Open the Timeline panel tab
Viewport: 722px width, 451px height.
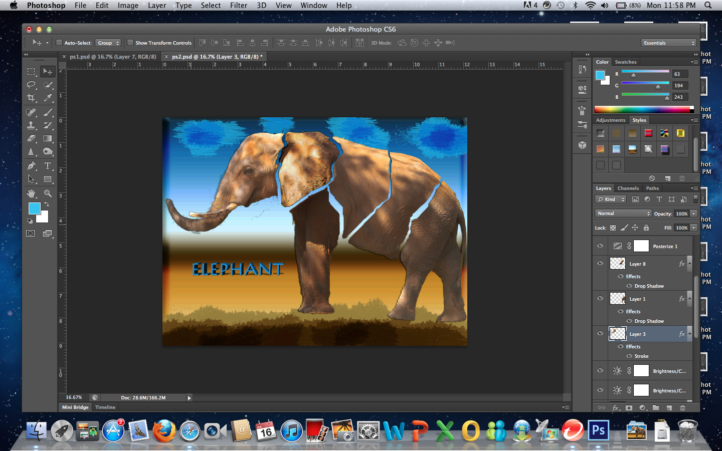pyautogui.click(x=105, y=407)
